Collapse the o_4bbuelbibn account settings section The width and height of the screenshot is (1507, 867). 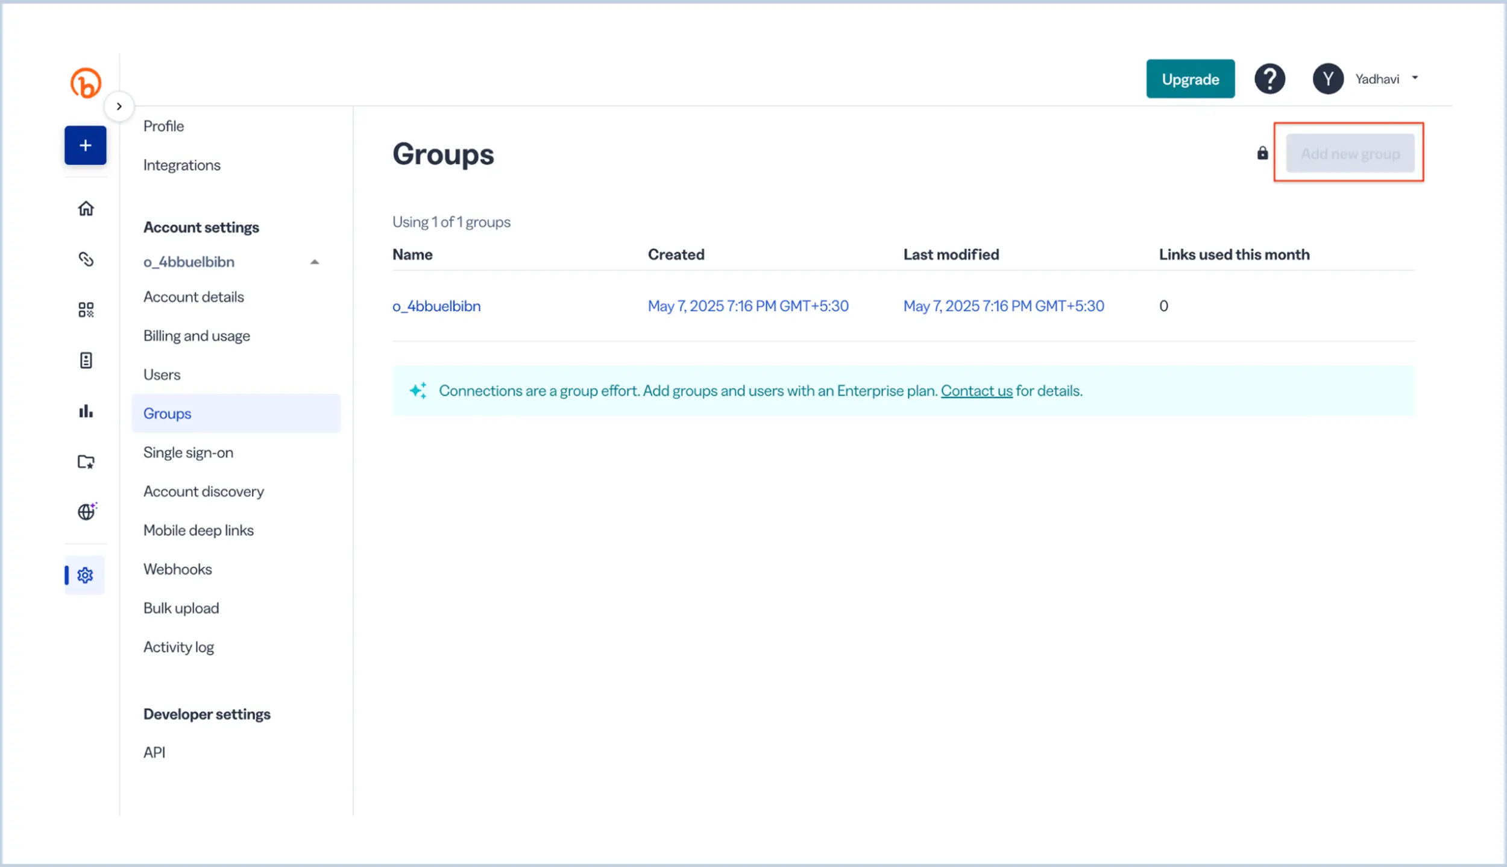314,262
